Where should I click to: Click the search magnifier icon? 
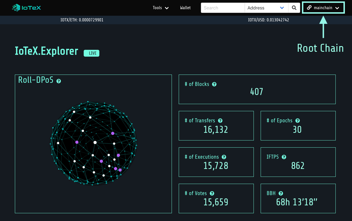tap(294, 8)
